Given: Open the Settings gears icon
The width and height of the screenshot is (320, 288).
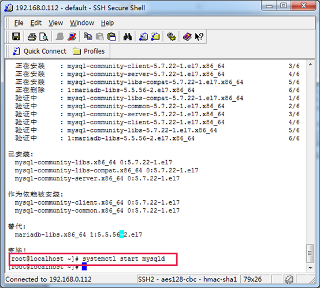Looking at the screenshot, I should coord(171,37).
